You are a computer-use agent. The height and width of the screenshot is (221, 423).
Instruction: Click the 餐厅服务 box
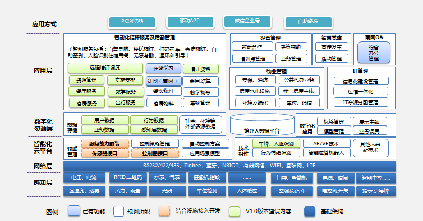coord(86,91)
